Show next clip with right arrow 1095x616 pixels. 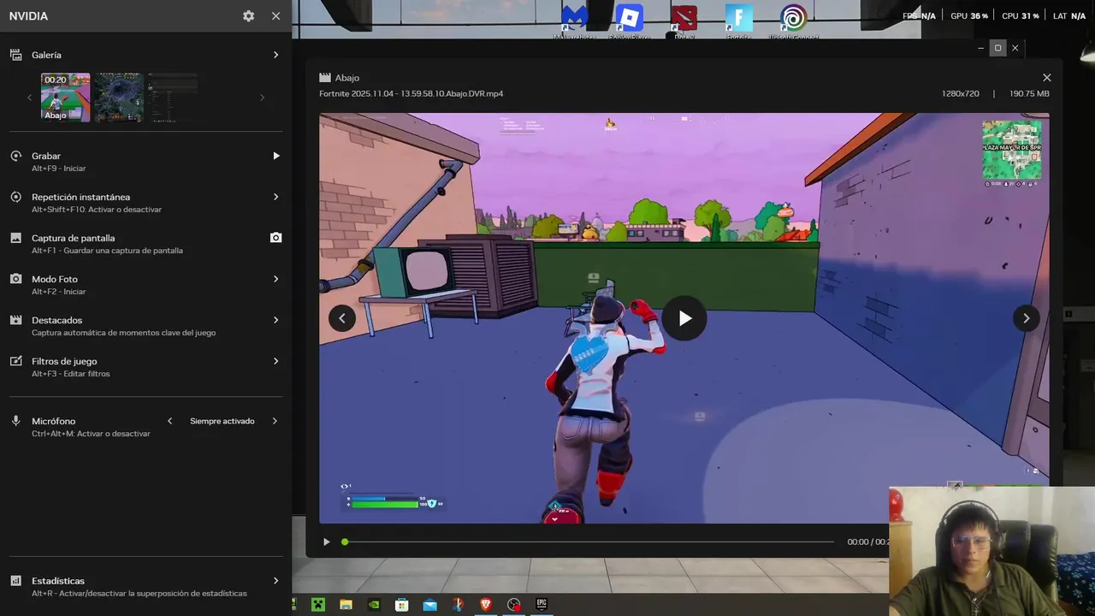point(1027,318)
